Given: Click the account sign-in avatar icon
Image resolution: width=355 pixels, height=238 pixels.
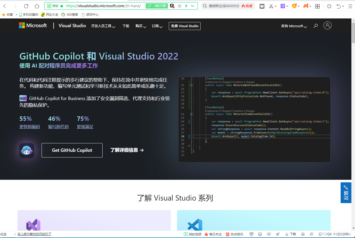Looking at the screenshot, I should [x=328, y=25].
